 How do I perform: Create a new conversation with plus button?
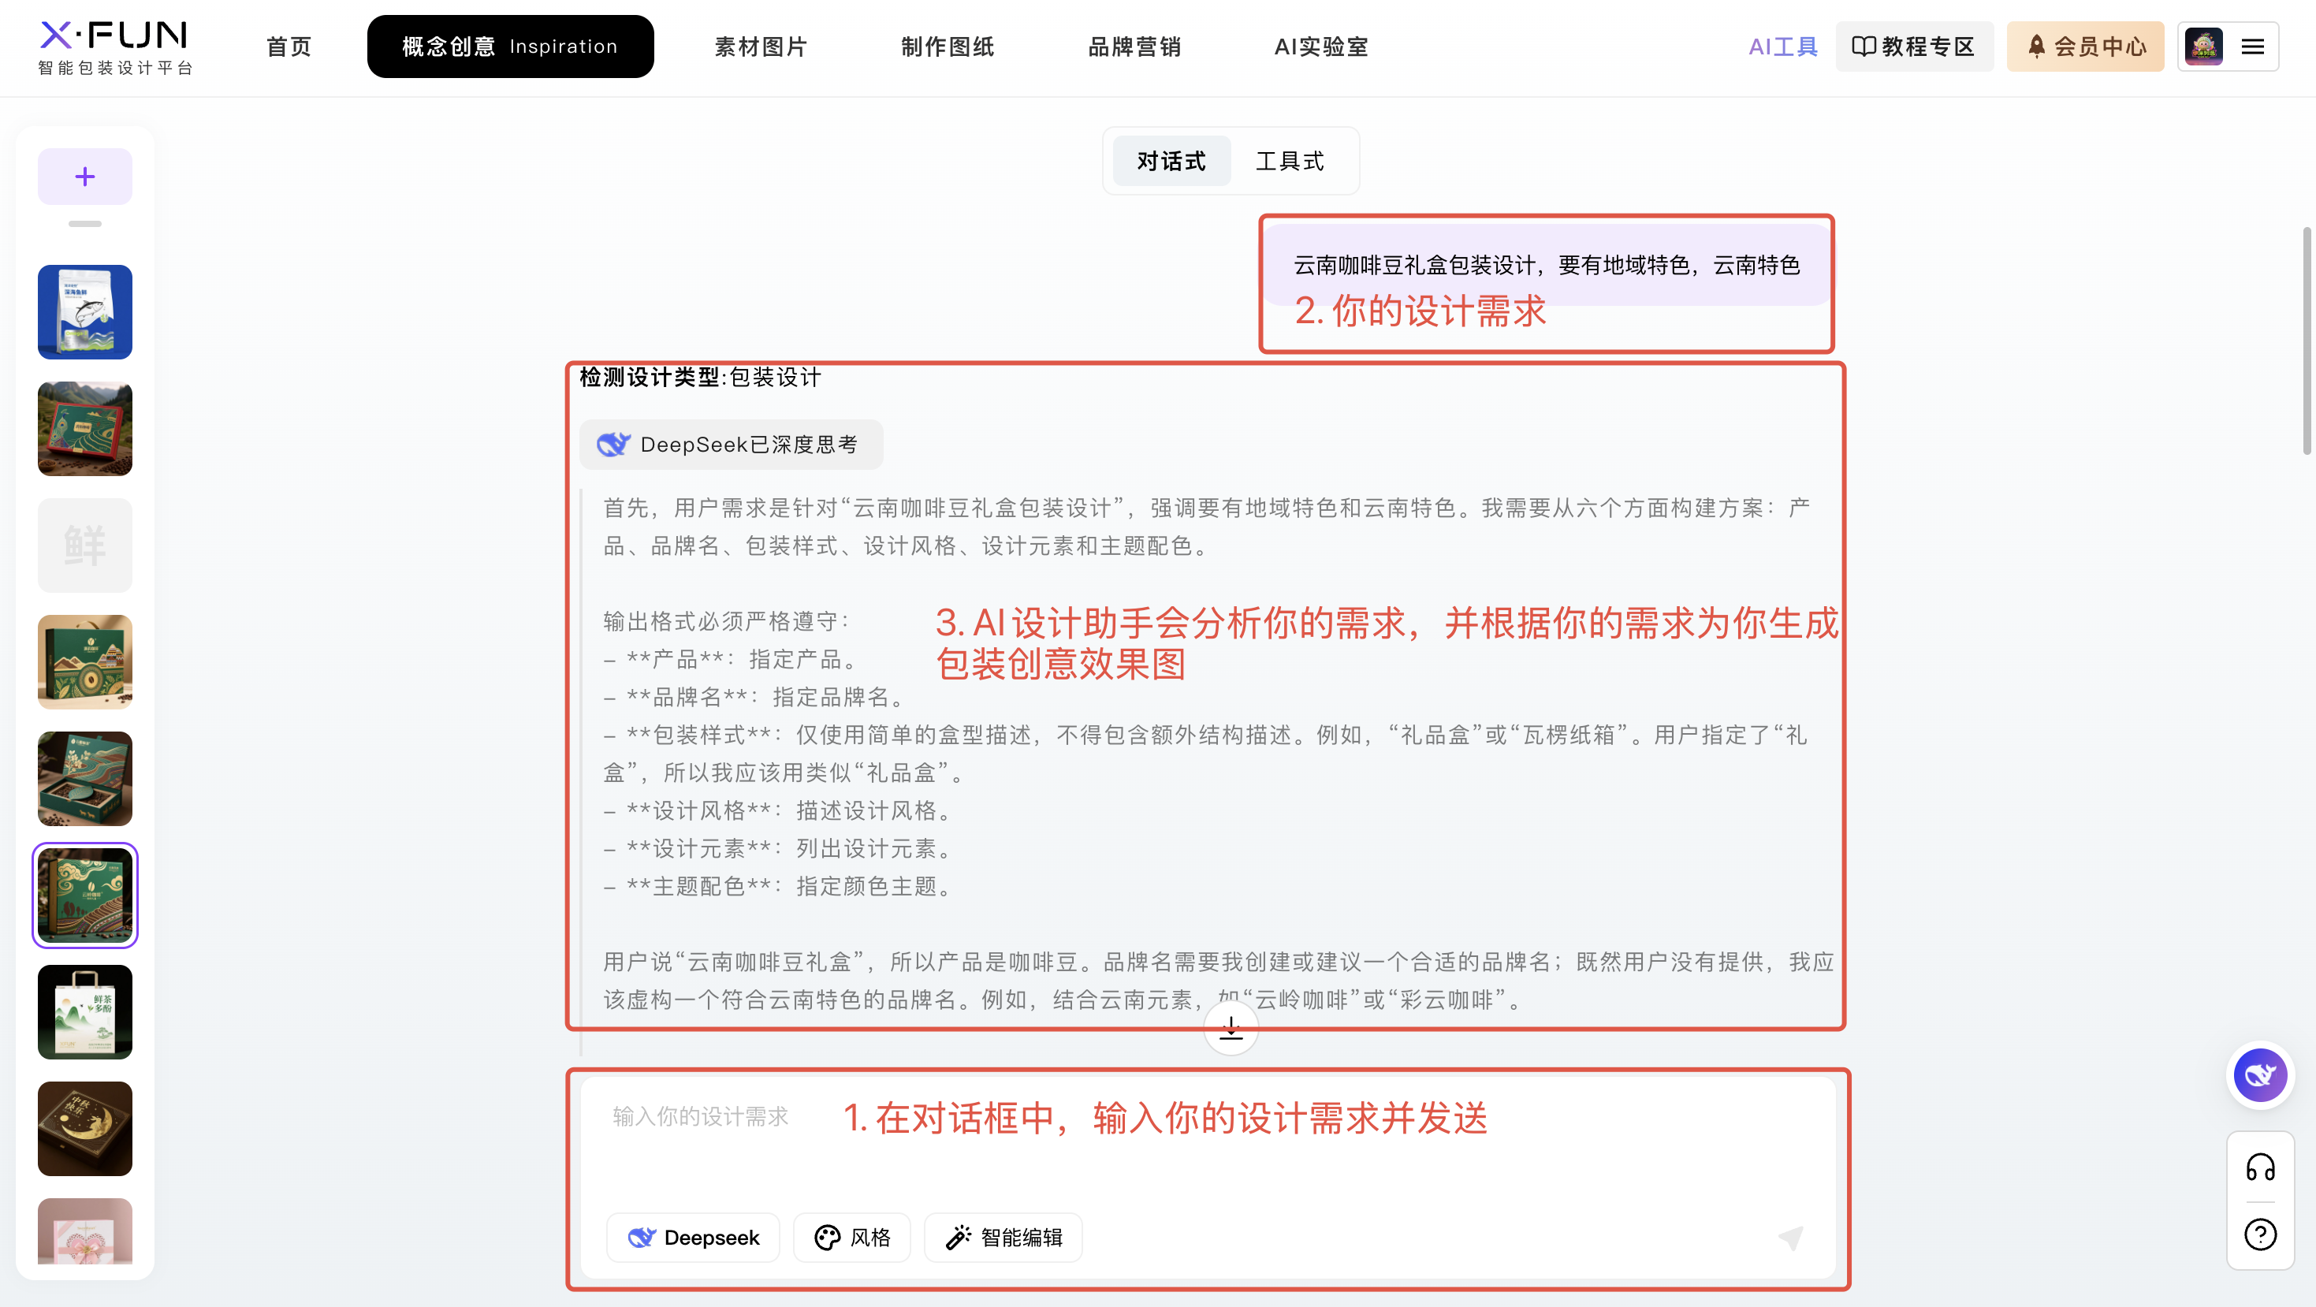[x=85, y=176]
